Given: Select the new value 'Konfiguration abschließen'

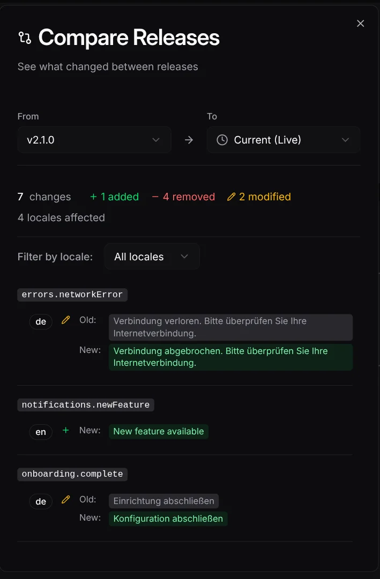Looking at the screenshot, I should click(168, 518).
